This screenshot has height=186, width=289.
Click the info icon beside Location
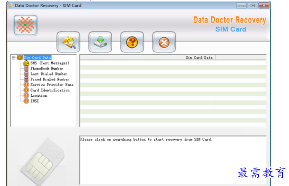[x=26, y=96]
